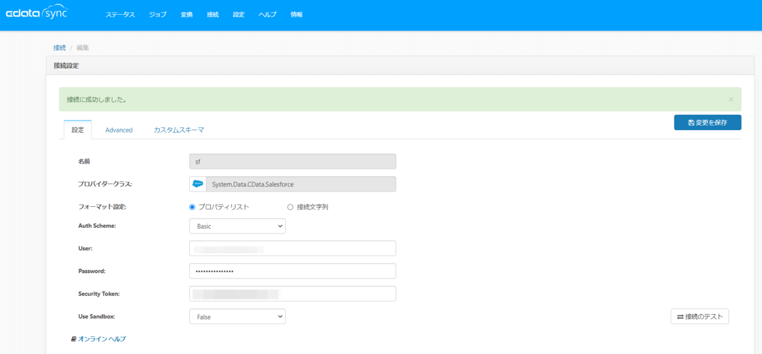Click the Auth Scheme label
Image resolution: width=762 pixels, height=354 pixels.
[97, 226]
